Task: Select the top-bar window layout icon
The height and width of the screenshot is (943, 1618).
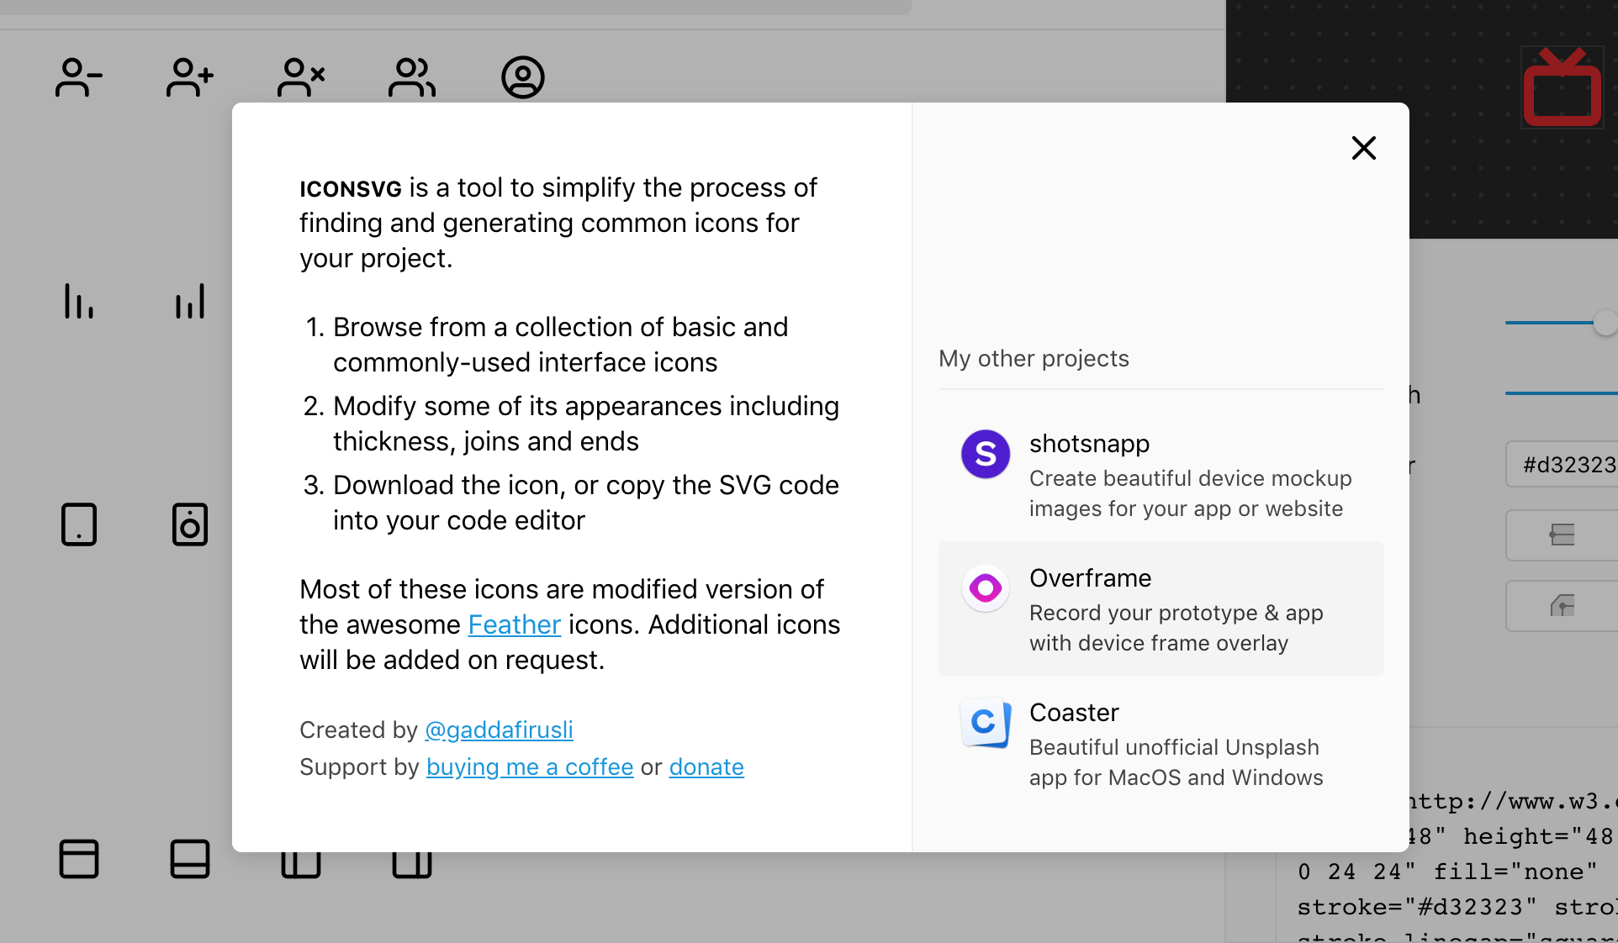Action: (79, 859)
